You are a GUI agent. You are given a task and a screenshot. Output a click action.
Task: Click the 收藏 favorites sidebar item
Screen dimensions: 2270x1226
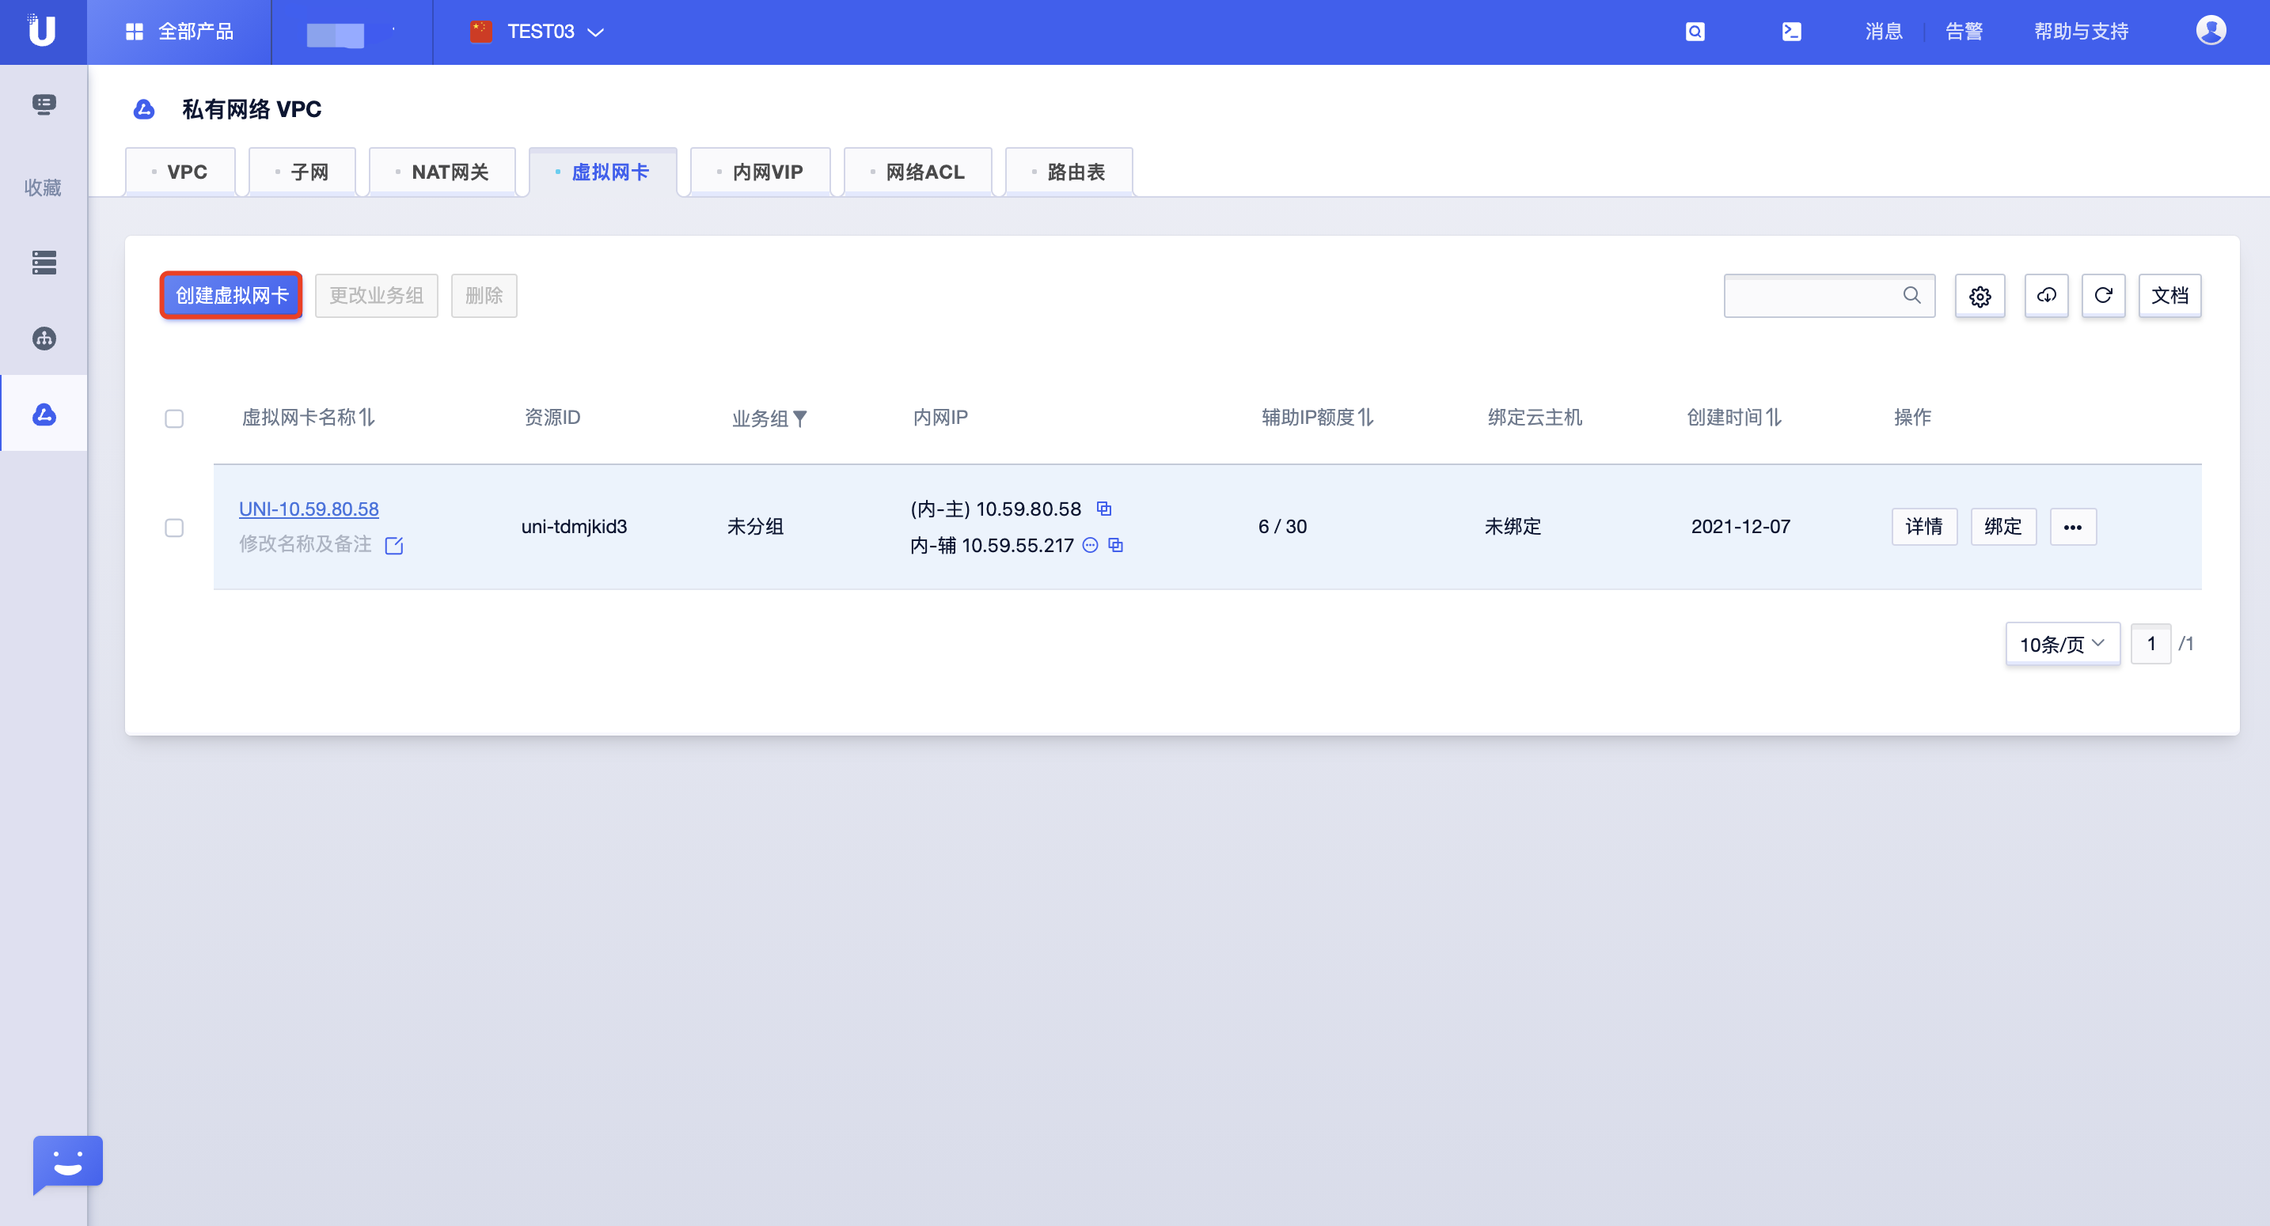(44, 187)
